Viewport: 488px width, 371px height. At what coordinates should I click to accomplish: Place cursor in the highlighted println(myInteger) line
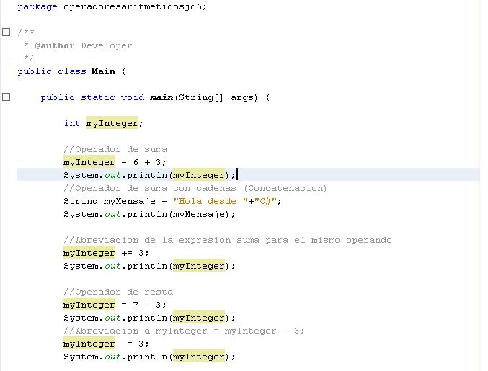[x=149, y=175]
